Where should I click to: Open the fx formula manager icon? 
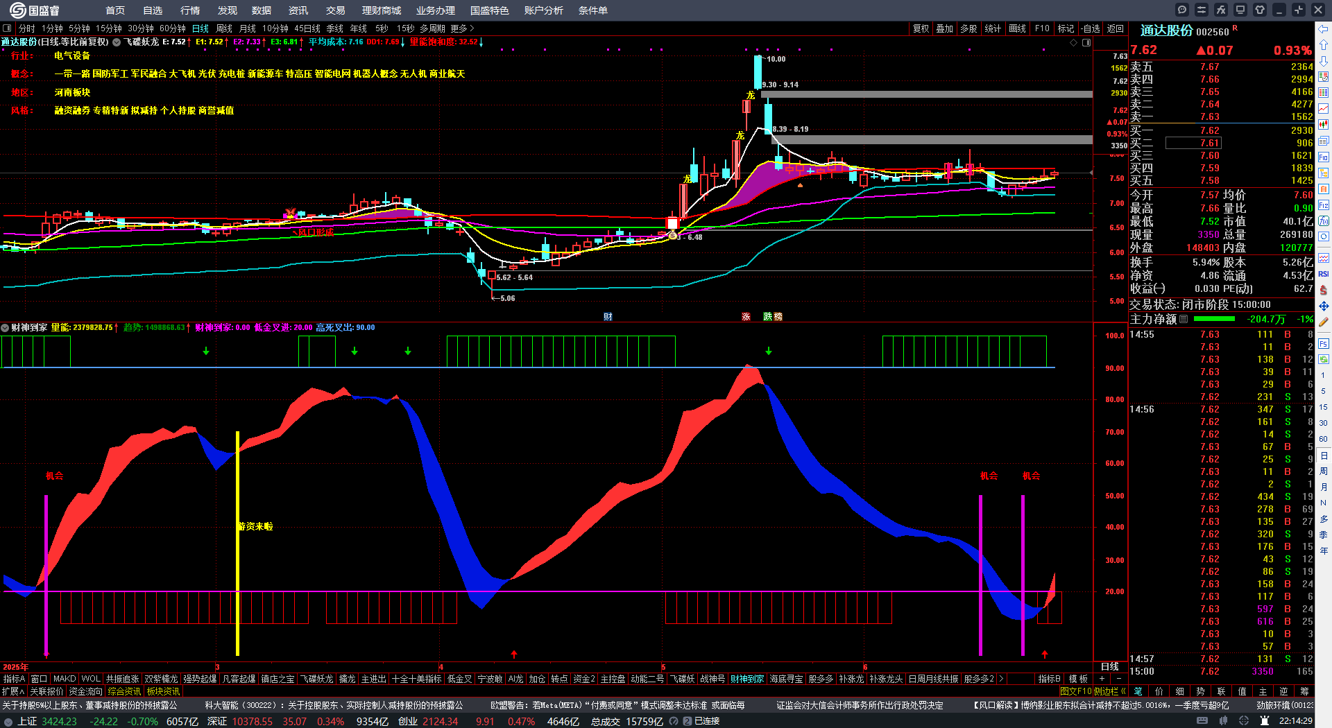[x=1221, y=10]
